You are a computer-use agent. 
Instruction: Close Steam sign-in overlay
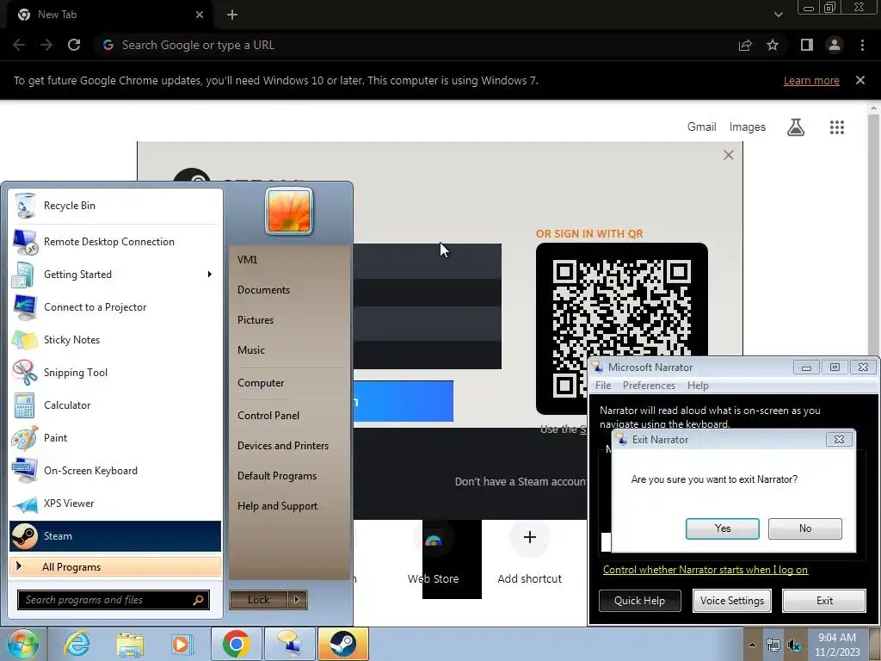[x=729, y=155]
